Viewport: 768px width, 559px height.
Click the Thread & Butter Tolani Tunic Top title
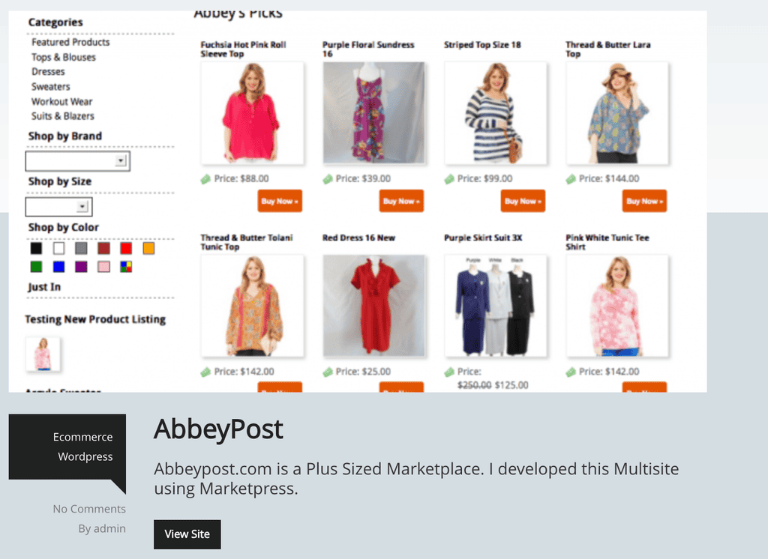point(246,242)
